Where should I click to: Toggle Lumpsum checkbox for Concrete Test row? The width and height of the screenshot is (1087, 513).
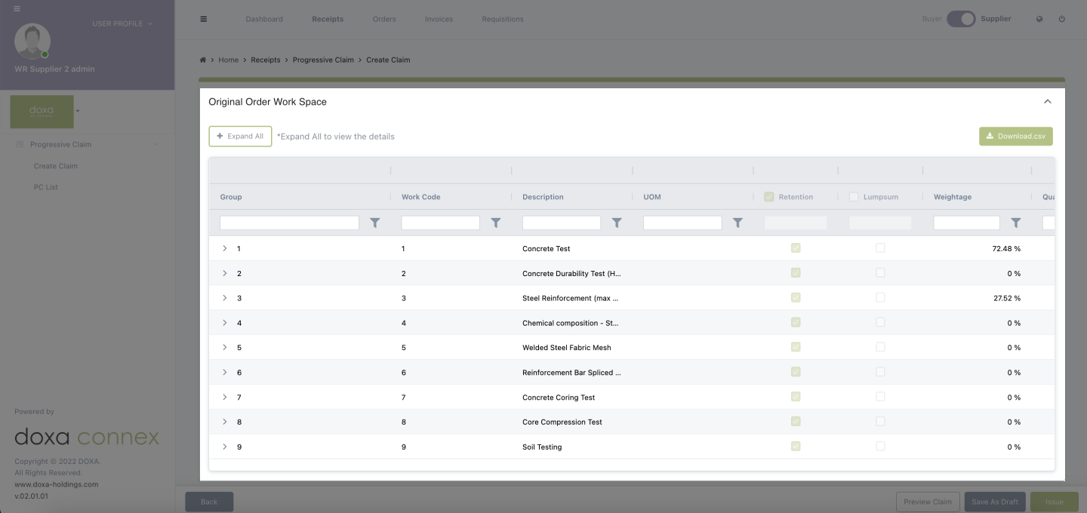click(x=880, y=248)
